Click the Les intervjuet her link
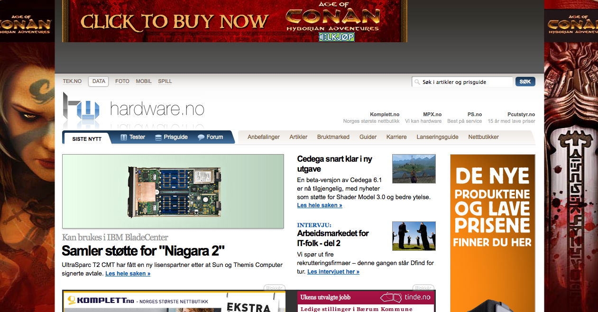 (333, 272)
